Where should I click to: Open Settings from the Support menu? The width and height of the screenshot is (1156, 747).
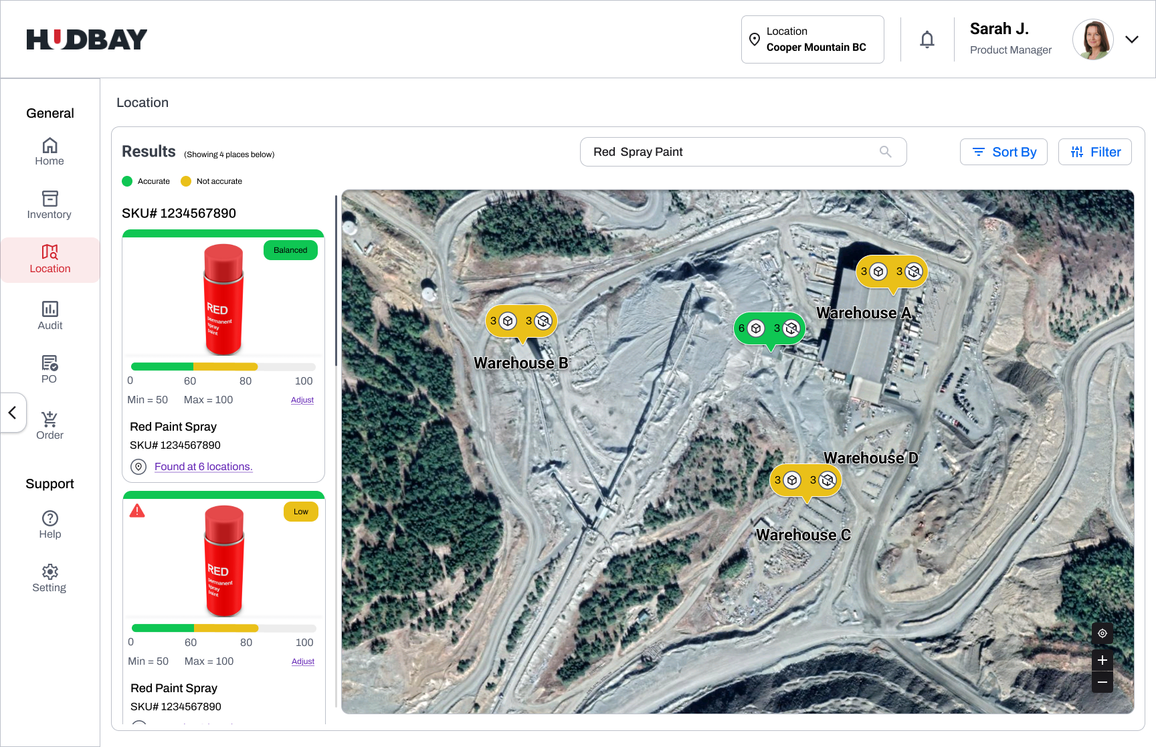click(50, 577)
